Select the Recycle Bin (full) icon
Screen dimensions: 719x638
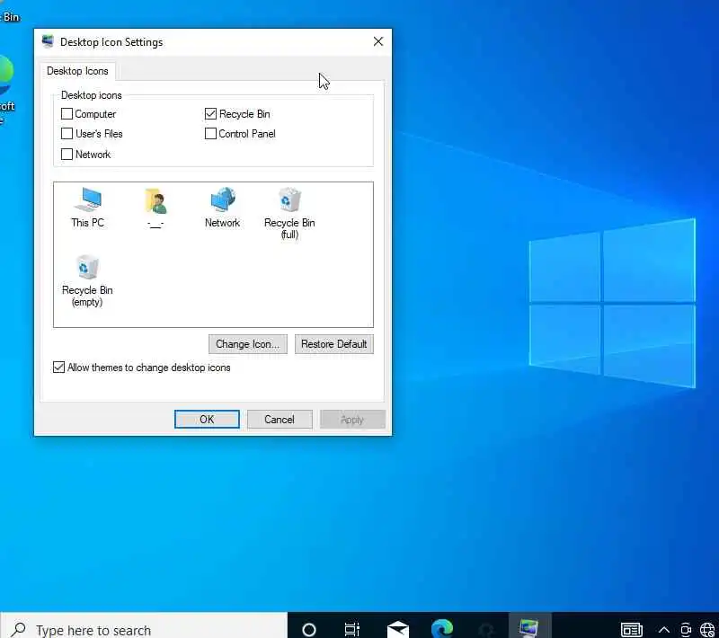289,214
